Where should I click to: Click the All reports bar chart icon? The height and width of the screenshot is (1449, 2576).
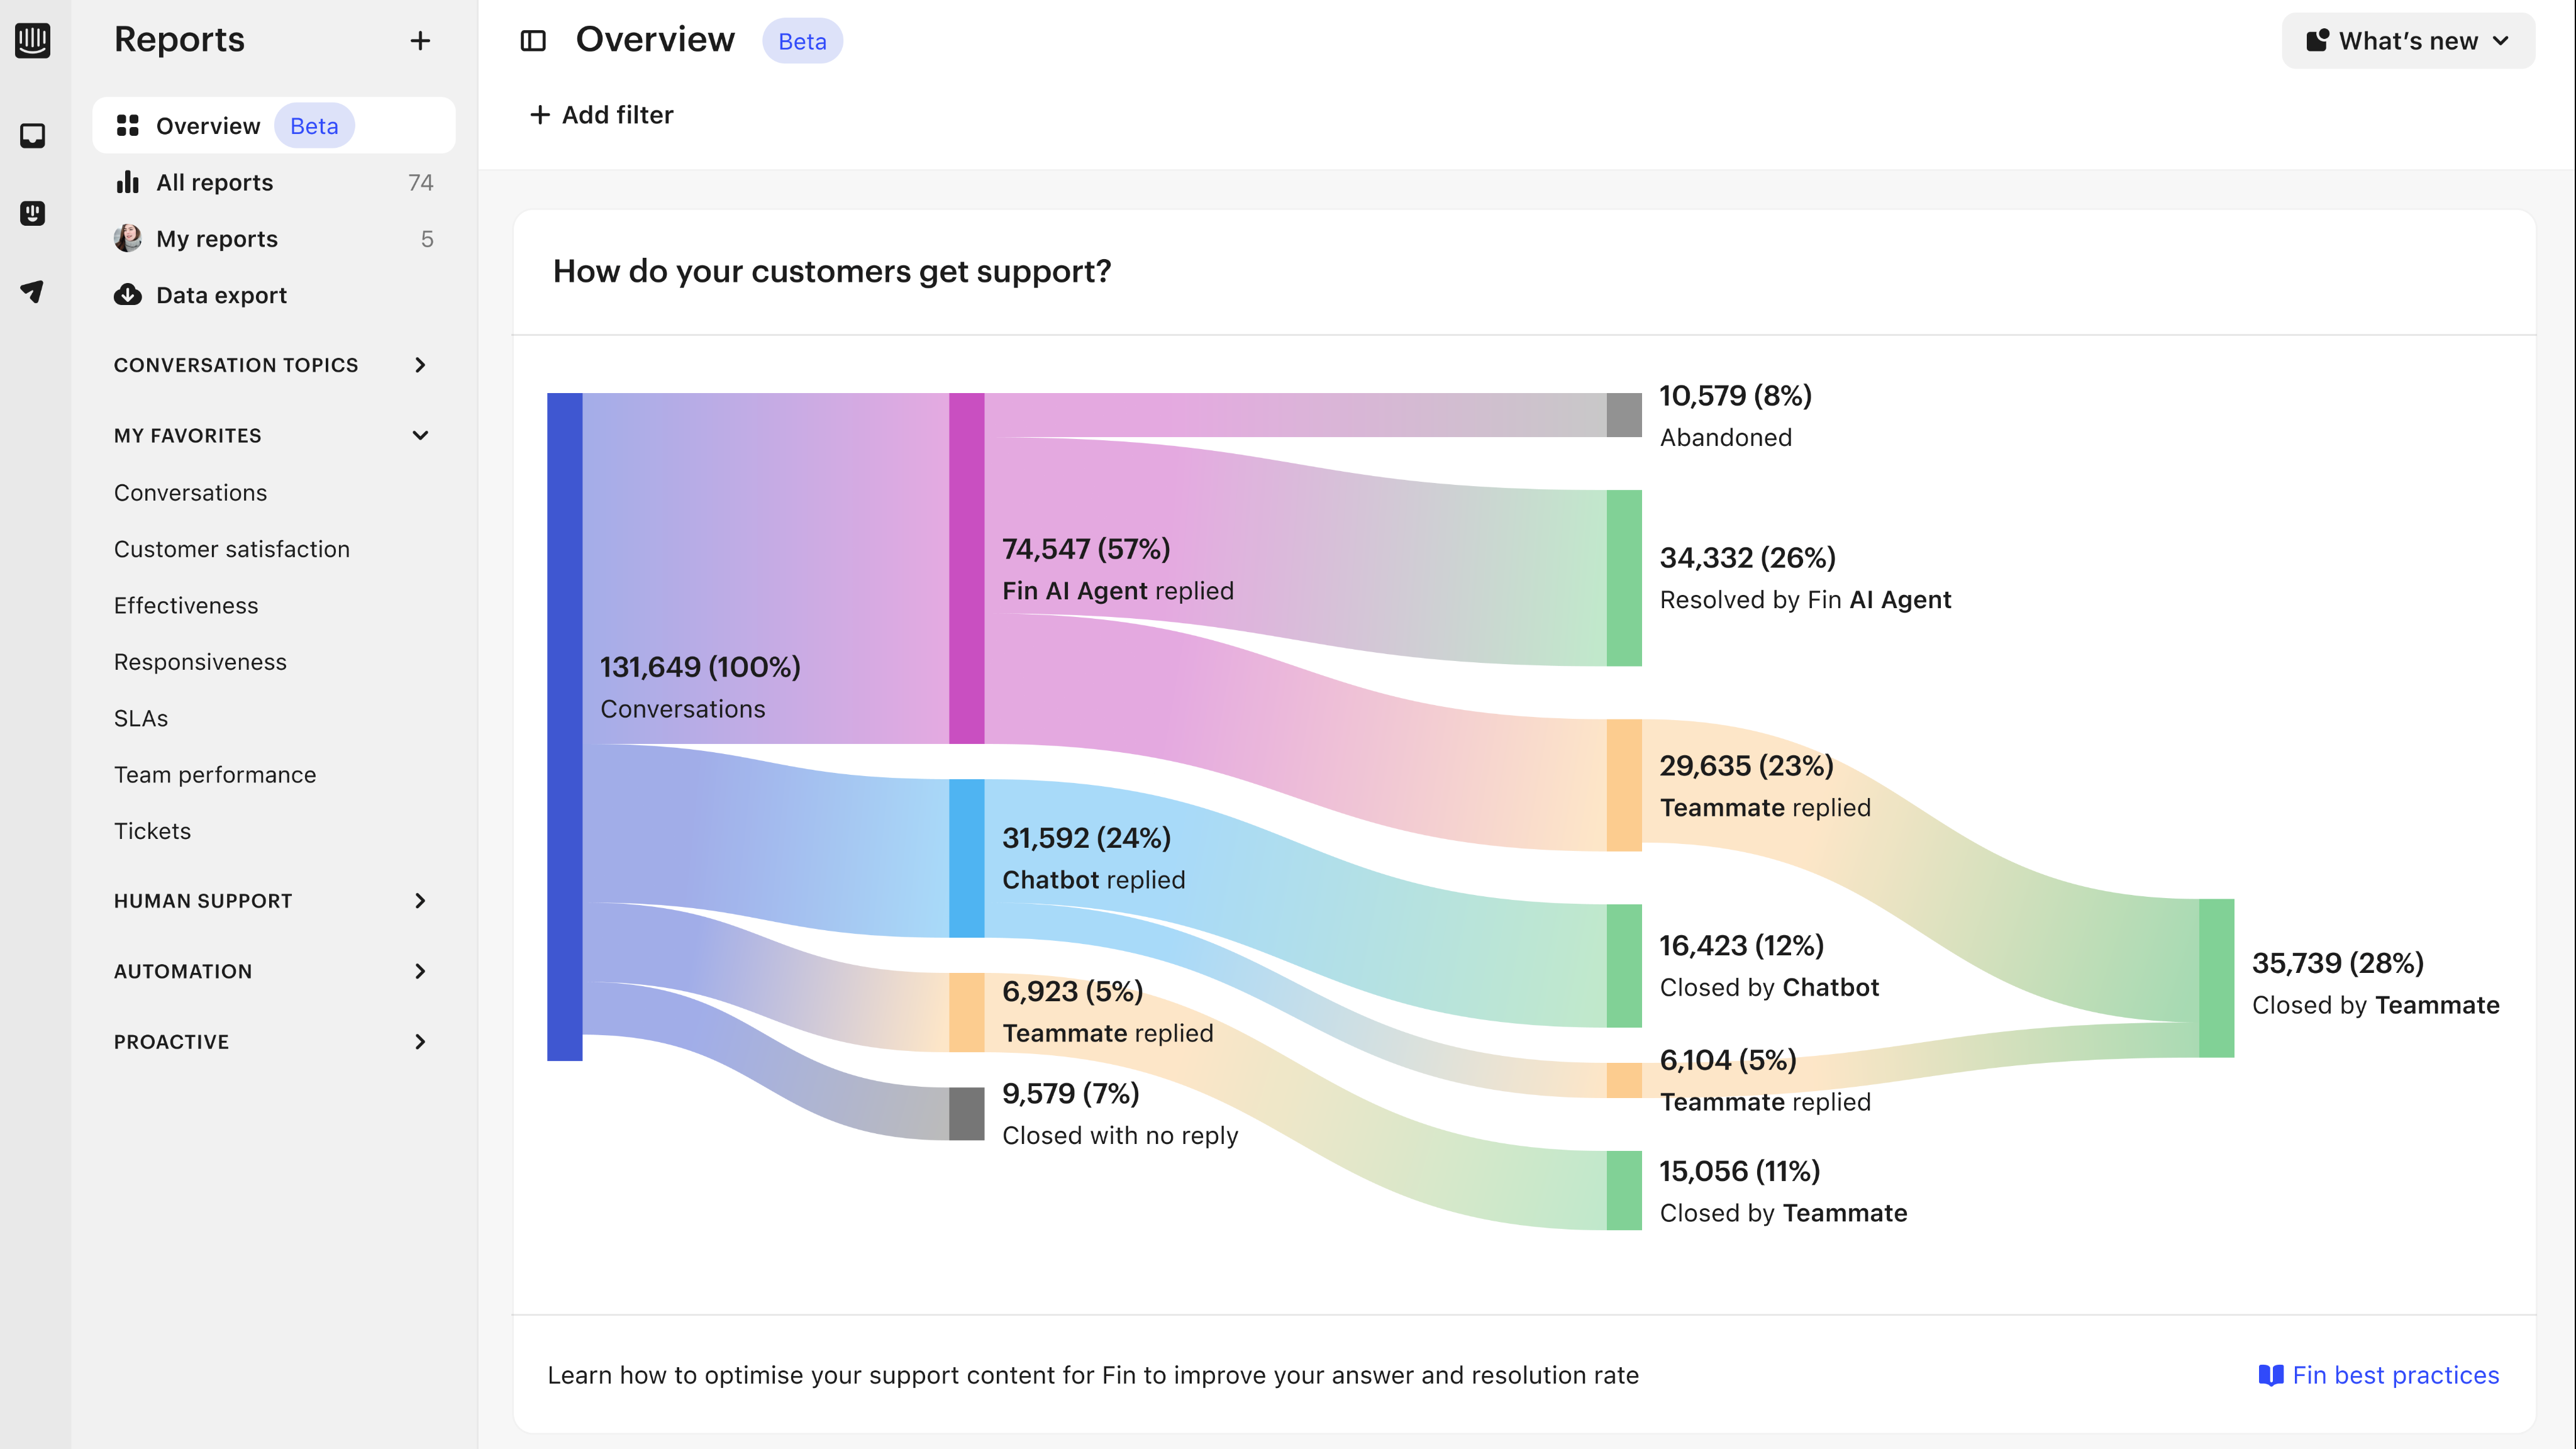coord(128,182)
